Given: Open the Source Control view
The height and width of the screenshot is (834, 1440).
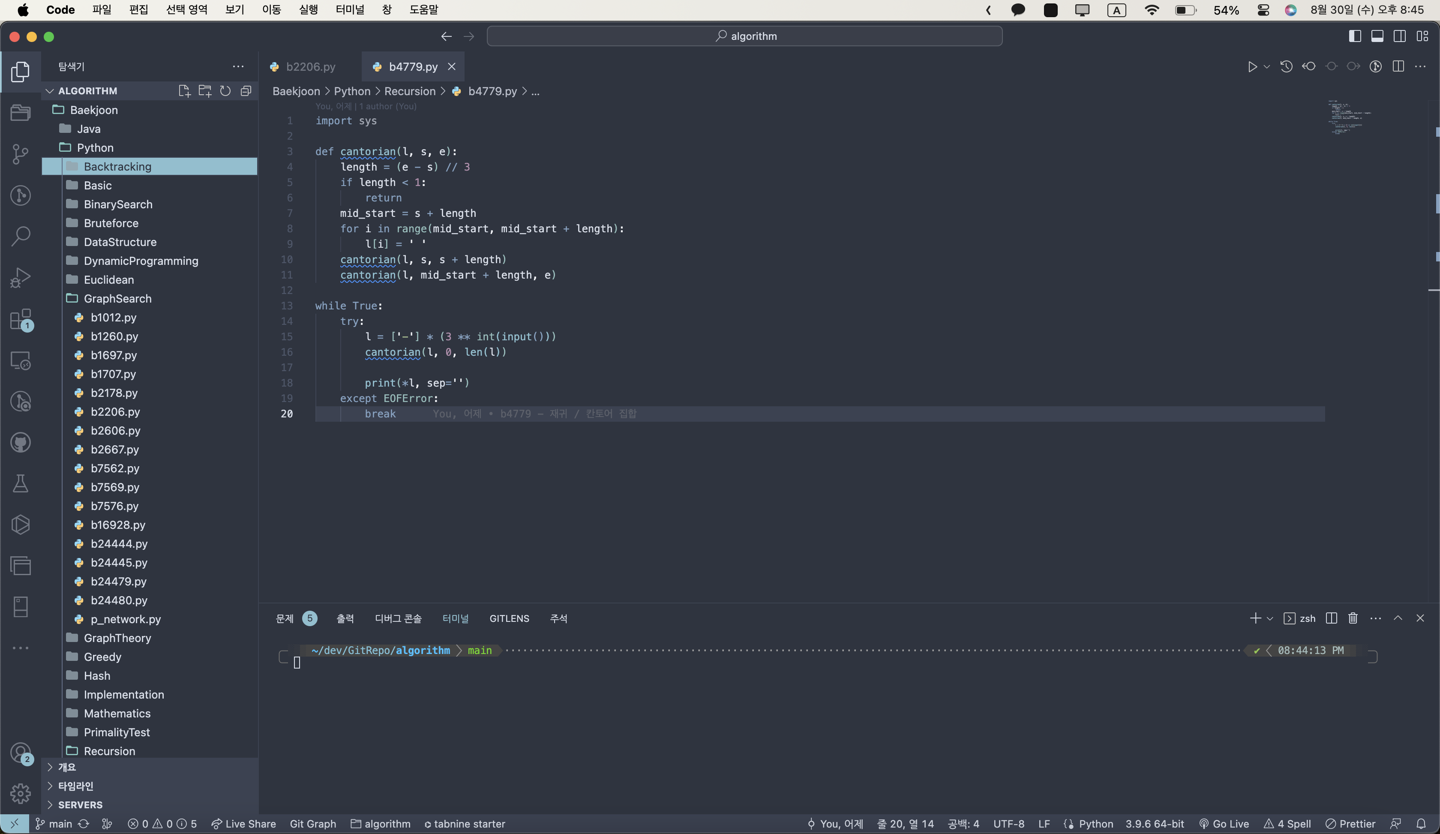Looking at the screenshot, I should tap(21, 154).
